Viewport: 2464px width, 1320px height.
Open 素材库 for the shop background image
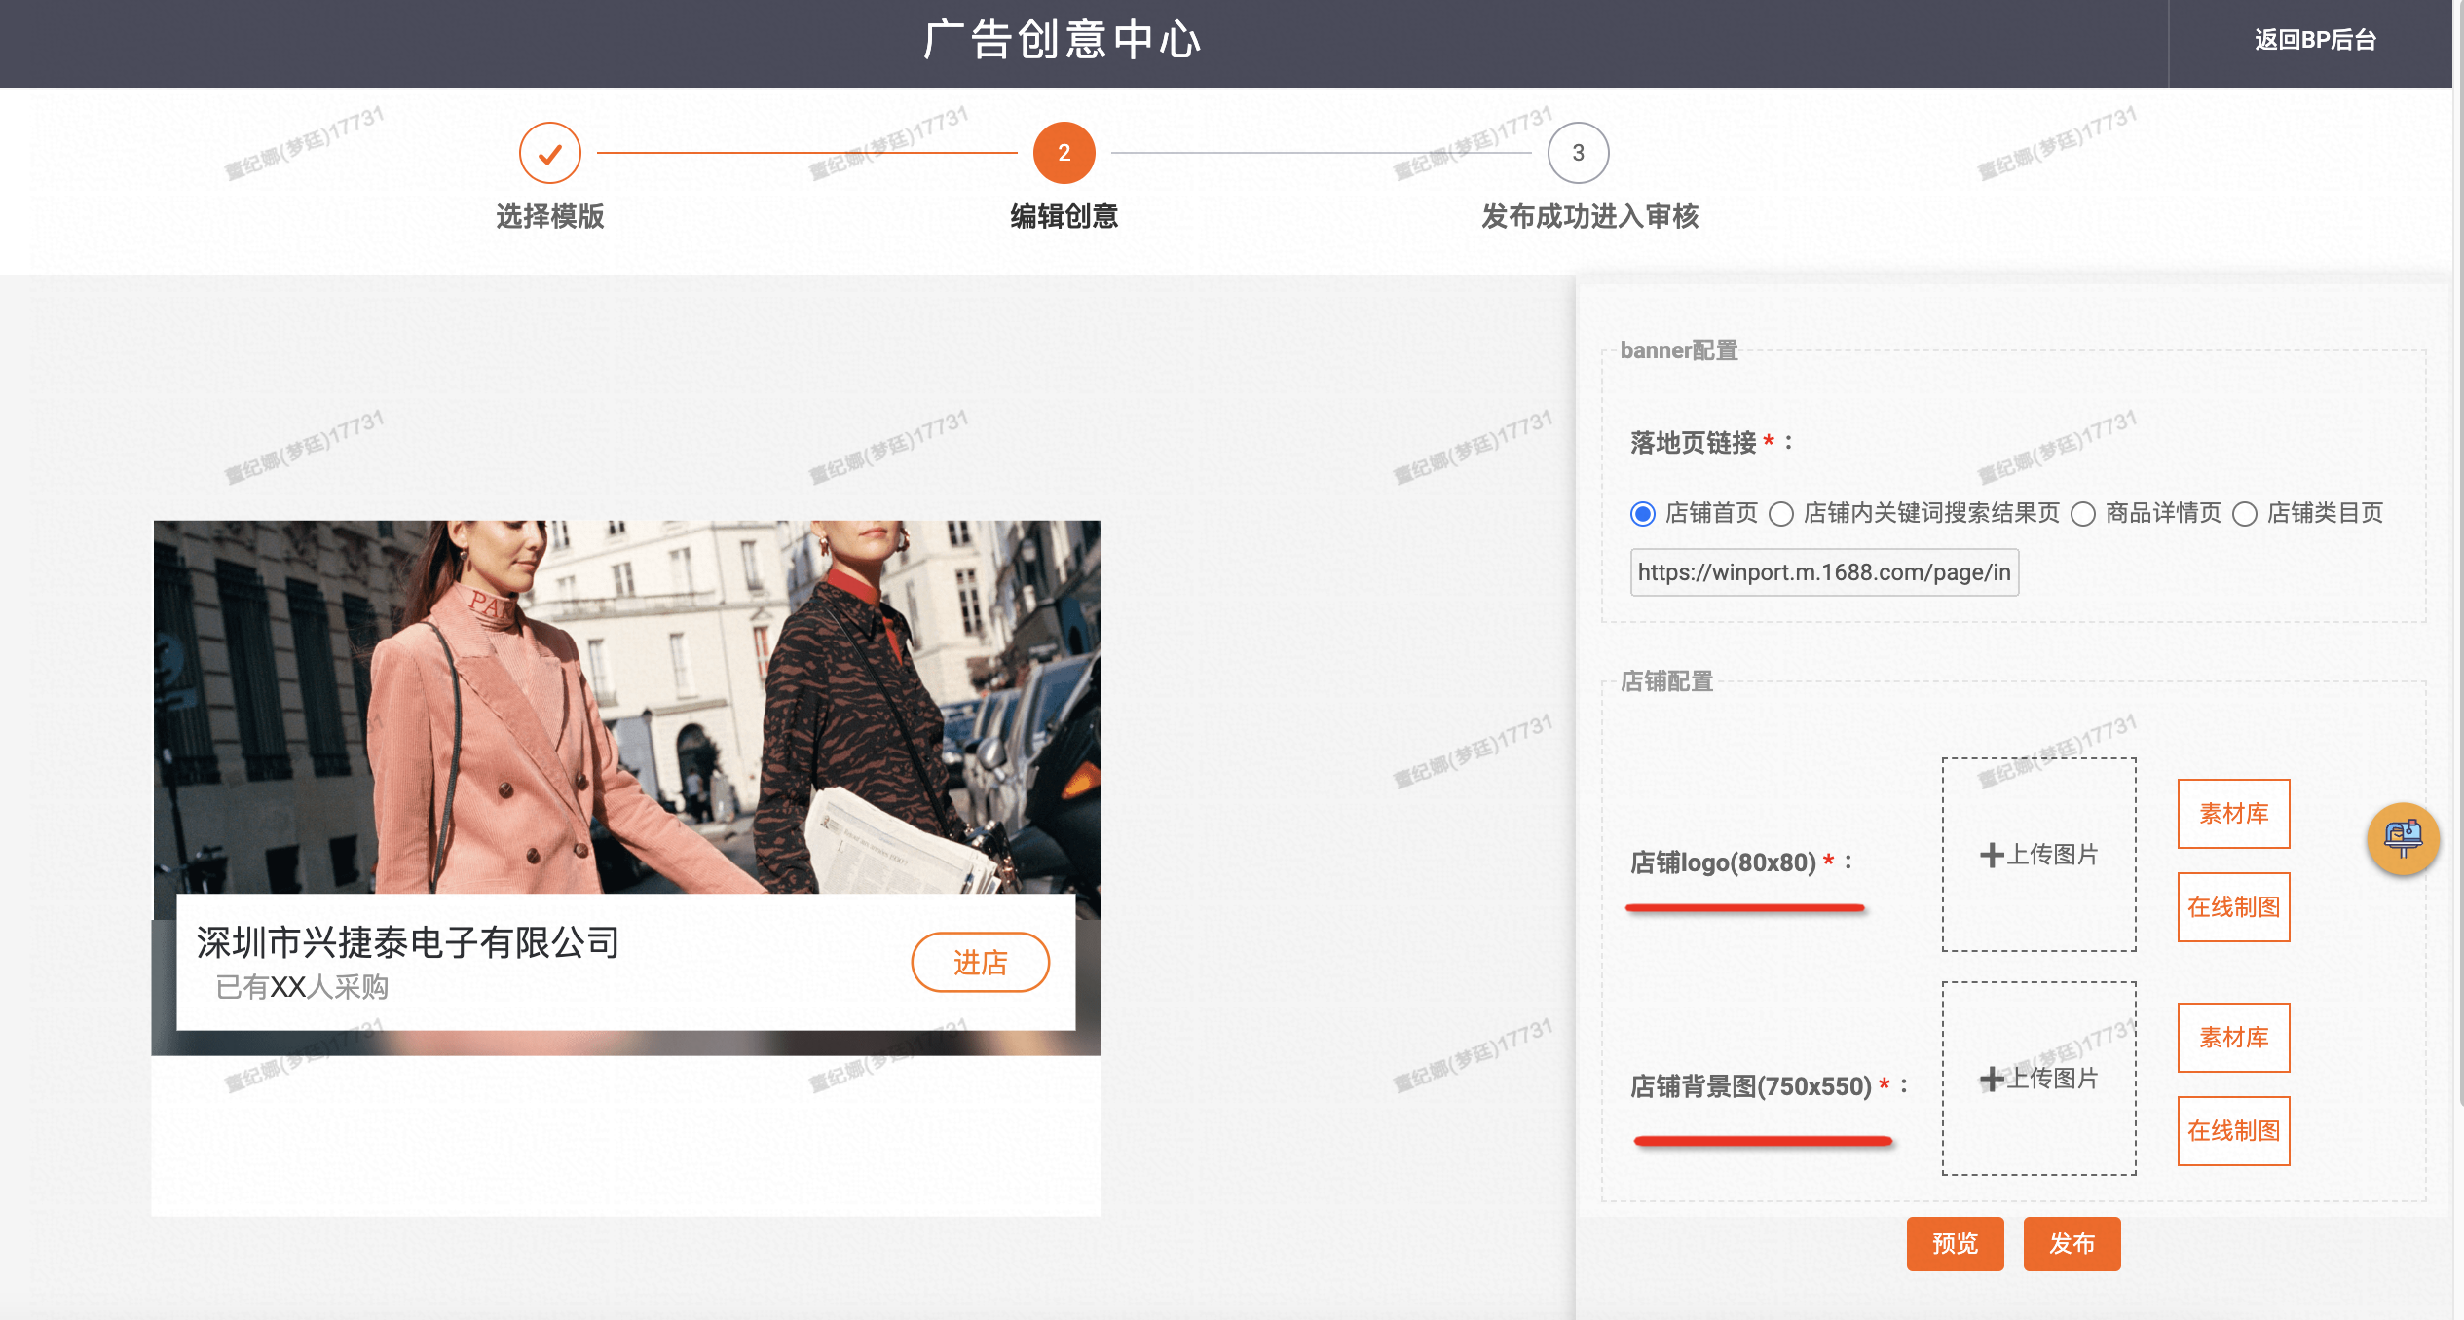tap(2233, 1038)
